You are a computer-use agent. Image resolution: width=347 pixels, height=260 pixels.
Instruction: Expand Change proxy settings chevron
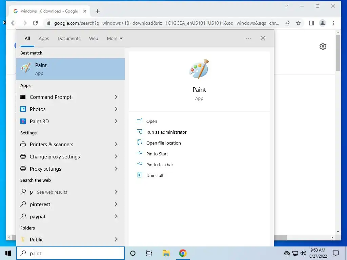[116, 156]
